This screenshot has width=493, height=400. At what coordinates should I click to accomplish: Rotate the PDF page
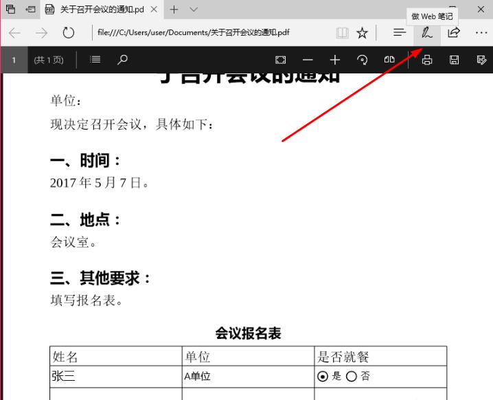363,60
